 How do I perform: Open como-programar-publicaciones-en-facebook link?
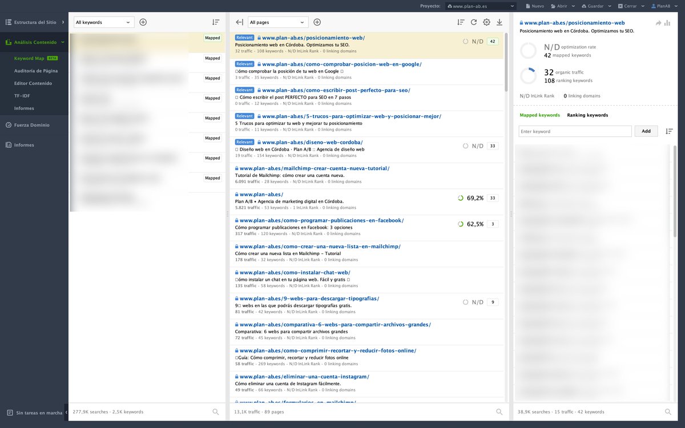(x=321, y=220)
